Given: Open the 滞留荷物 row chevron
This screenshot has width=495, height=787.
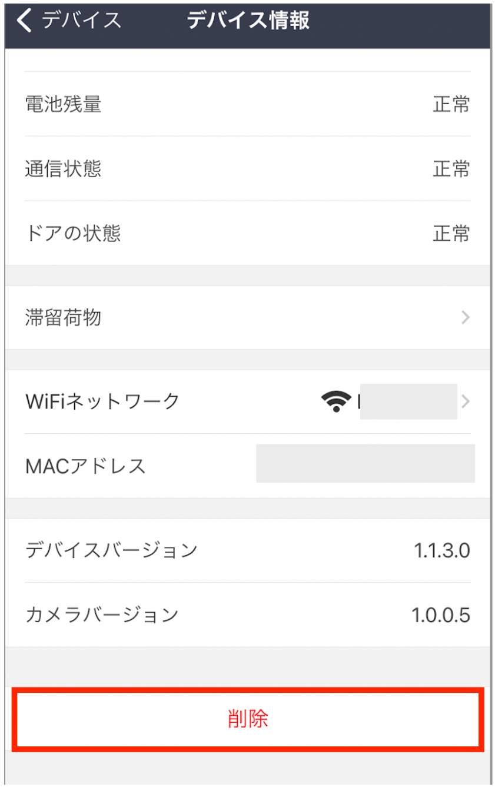Looking at the screenshot, I should click(x=466, y=318).
